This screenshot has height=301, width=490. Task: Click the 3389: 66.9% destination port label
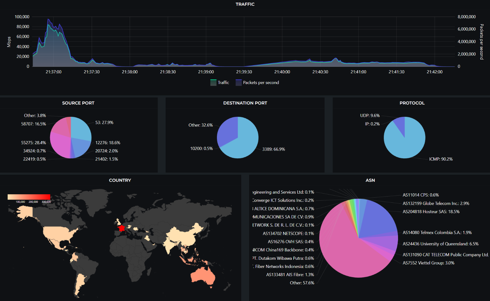(273, 149)
